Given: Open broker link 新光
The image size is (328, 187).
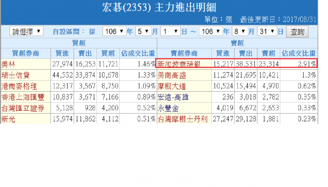Looking at the screenshot, I should point(8,119).
